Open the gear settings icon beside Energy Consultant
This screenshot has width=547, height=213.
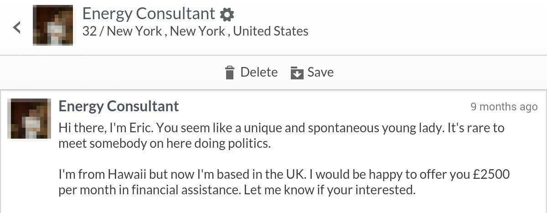(227, 14)
